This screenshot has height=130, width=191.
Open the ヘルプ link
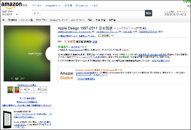[94, 5]
